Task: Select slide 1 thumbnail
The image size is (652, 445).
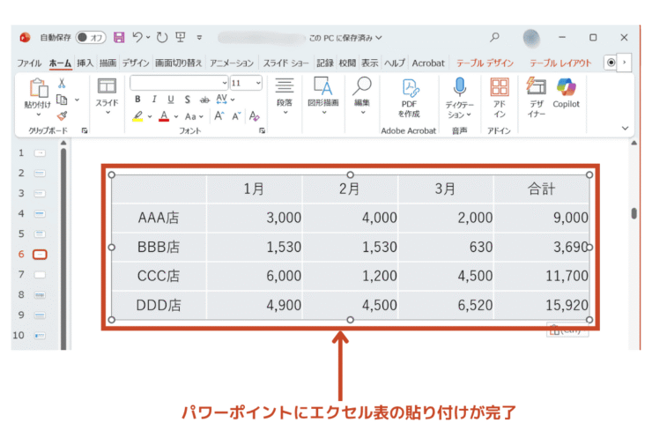Action: pyautogui.click(x=40, y=153)
